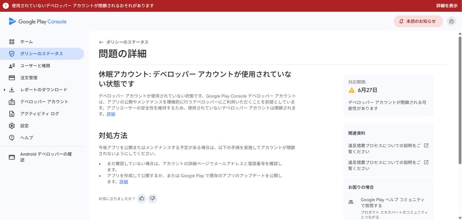Screen dimensions: 462x220
Task: Click the ホーム grid icon in sidebar
Action: [x=12, y=41]
